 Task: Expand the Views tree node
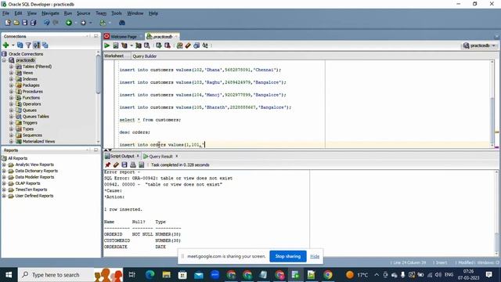[12, 73]
